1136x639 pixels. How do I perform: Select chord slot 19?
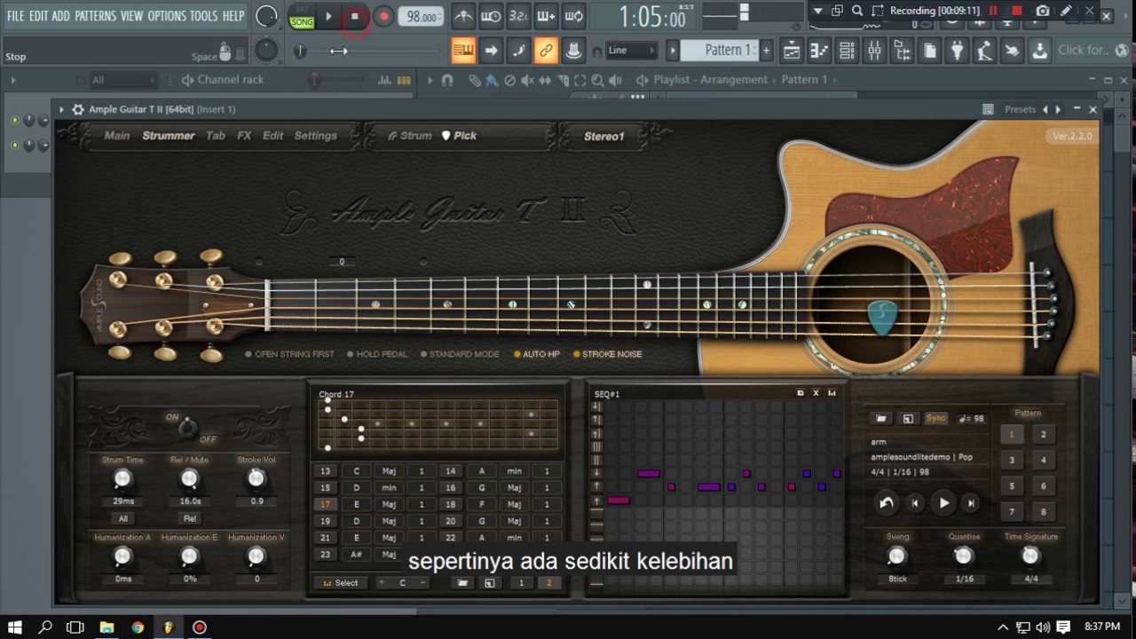tap(325, 521)
